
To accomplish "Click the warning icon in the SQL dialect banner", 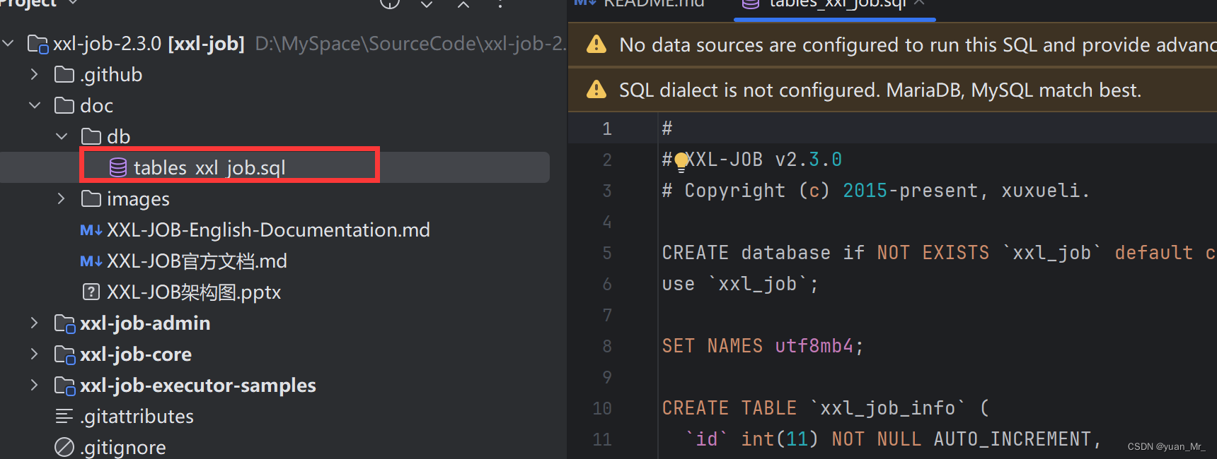I will pos(596,90).
